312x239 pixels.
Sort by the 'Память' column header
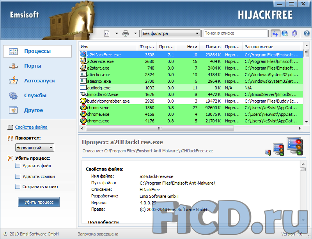[x=211, y=47]
